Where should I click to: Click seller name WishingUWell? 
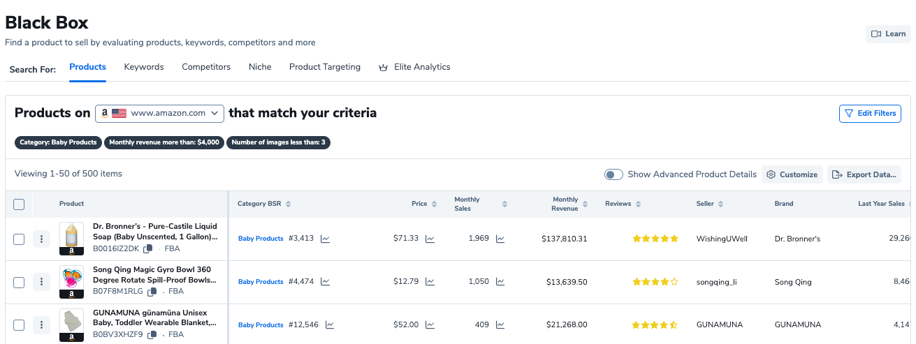click(722, 239)
